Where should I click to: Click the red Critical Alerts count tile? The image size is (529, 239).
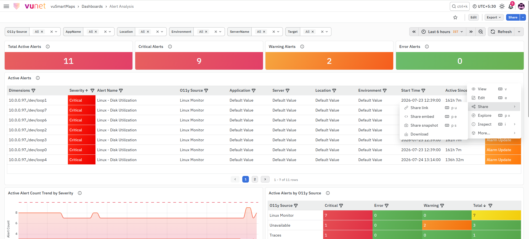[199, 61]
